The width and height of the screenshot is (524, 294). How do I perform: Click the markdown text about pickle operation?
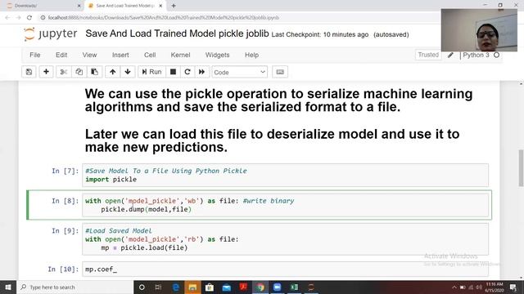(x=278, y=100)
